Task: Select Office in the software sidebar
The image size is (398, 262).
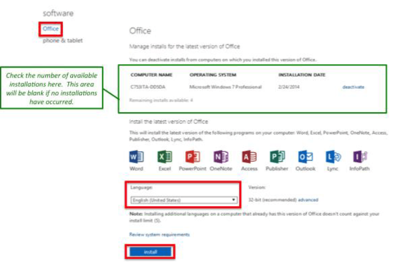Action: (x=51, y=29)
